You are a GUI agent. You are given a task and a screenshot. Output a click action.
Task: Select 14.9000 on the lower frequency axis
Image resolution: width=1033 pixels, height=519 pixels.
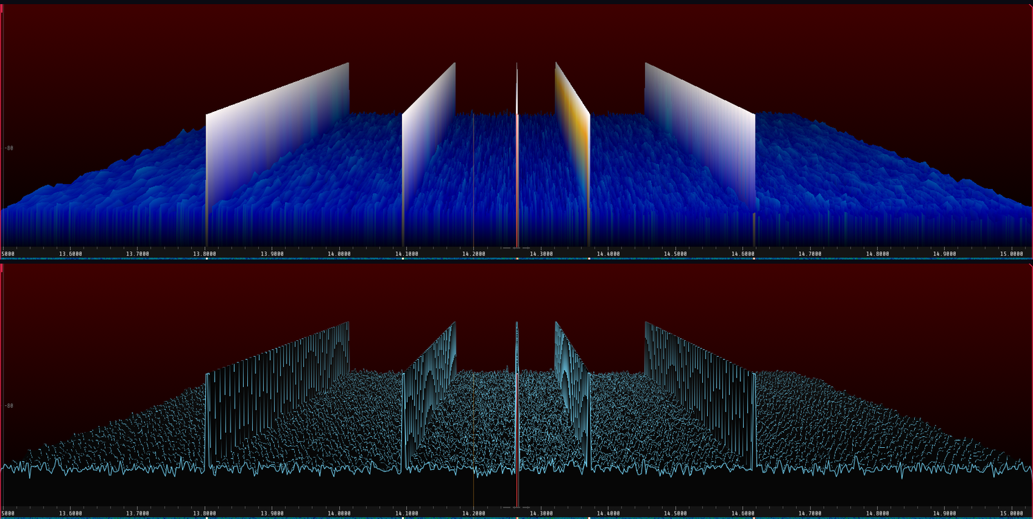(x=945, y=513)
